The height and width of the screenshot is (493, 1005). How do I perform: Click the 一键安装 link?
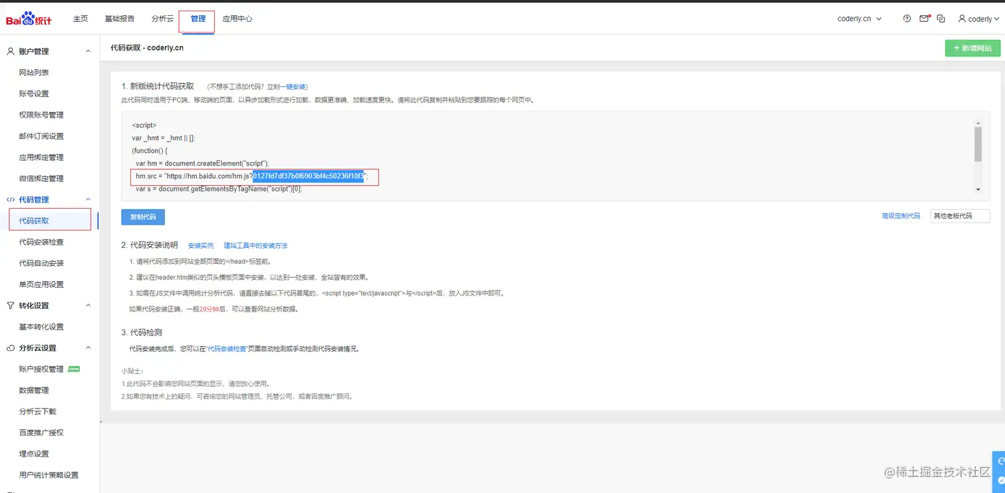click(x=293, y=87)
